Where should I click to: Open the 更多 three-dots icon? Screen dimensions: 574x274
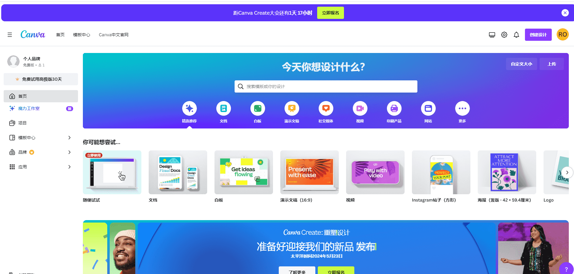(x=462, y=108)
